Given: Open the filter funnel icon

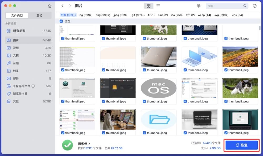Looking at the screenshot, I should point(199,6).
